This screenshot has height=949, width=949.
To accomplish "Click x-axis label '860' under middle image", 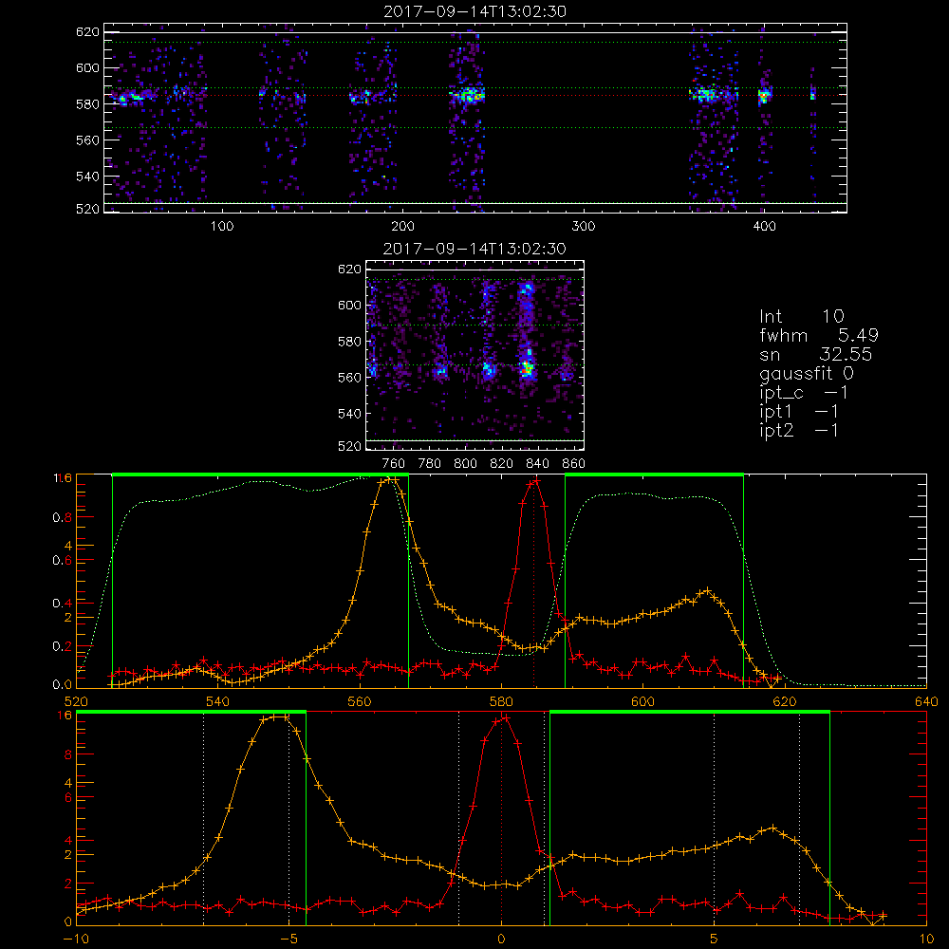I will (x=574, y=464).
